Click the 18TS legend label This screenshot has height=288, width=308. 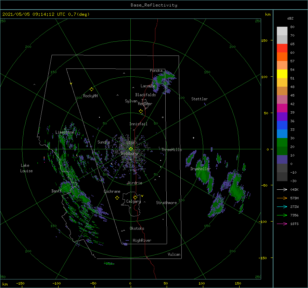(x=294, y=224)
